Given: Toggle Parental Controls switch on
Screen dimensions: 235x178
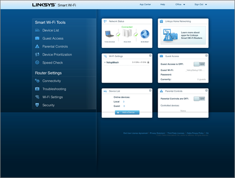Looking at the screenshot, I should coord(199,99).
